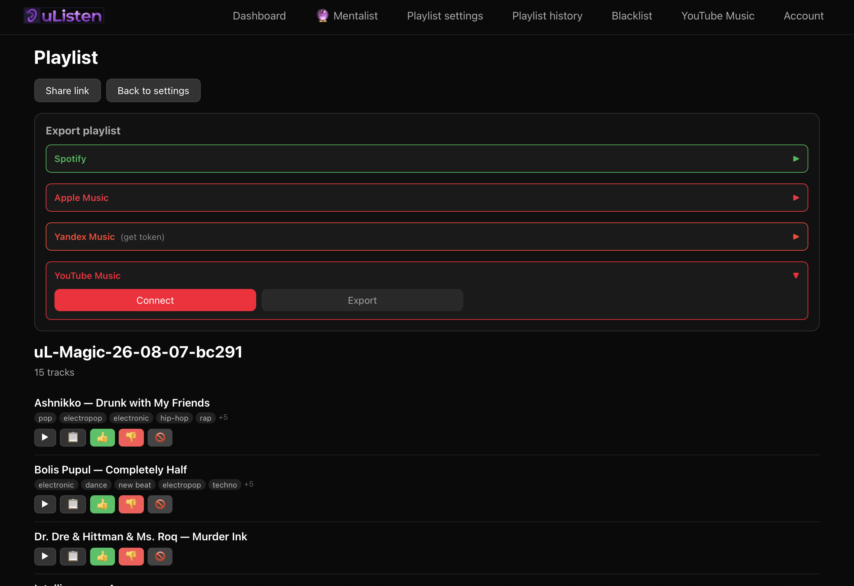Show more tags via +5 on Bolis Pupul

coord(249,484)
